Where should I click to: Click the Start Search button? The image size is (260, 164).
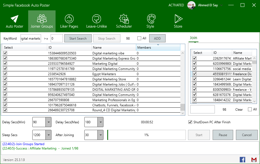(78, 39)
